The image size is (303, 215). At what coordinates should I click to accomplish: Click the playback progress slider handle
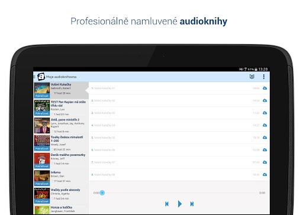(102, 193)
